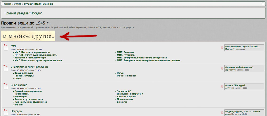The height and width of the screenshot is (116, 267).
Task: Open user profile Мастер.
Action: pos(229,49)
